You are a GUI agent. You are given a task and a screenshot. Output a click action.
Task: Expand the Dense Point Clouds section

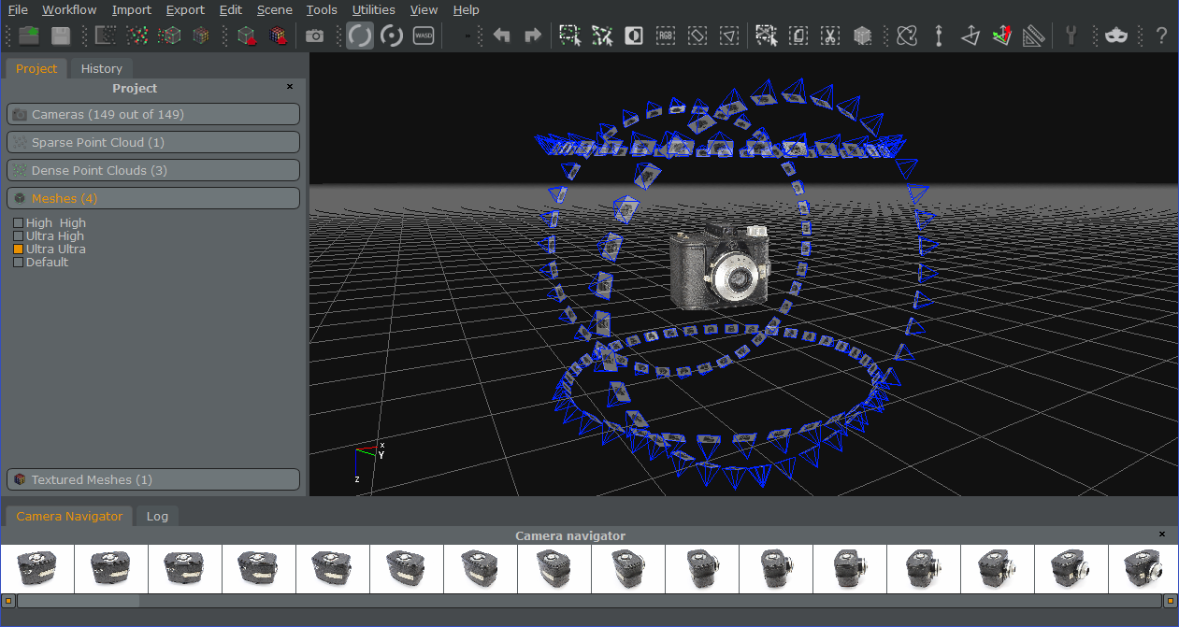click(153, 170)
